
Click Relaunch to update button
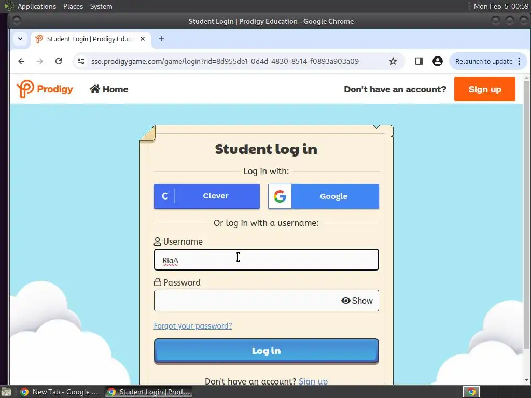pos(484,61)
